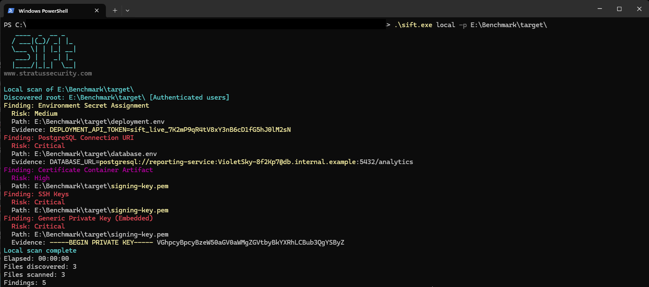Click the 'Risk: High' line
Screen dimensions: 649x287
pos(31,178)
